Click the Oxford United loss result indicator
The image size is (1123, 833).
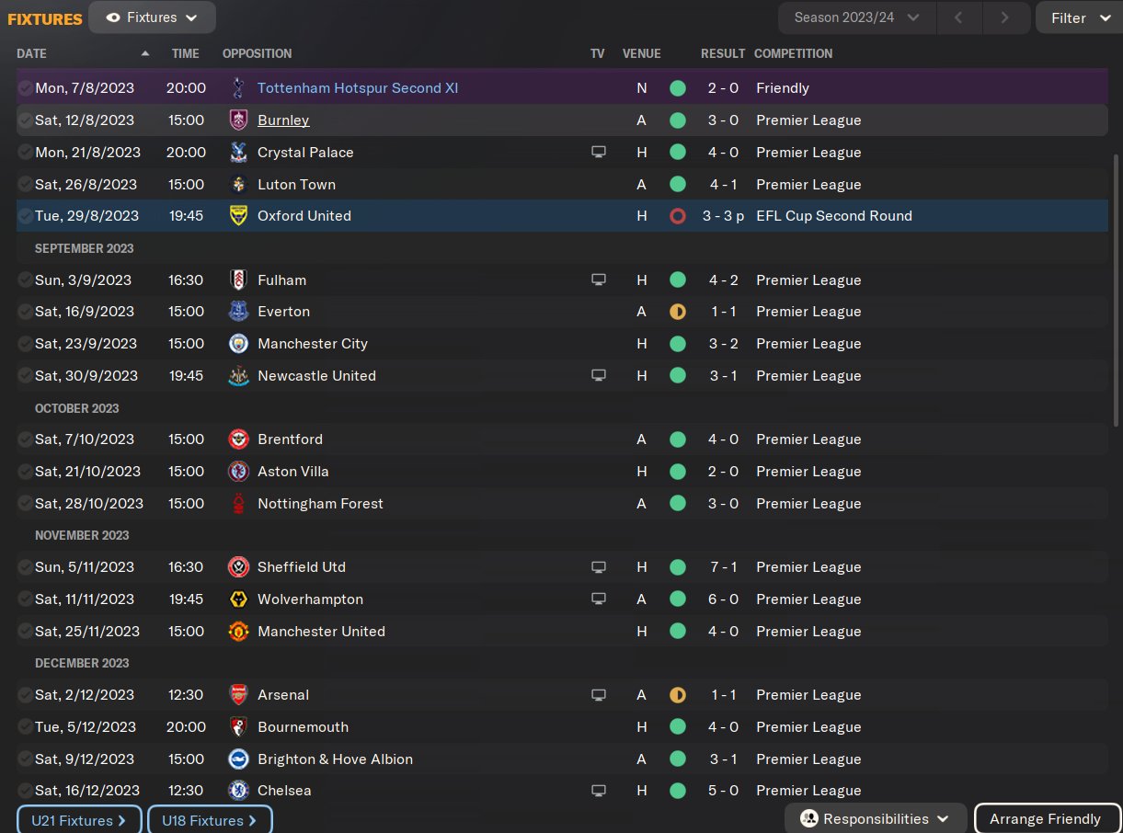click(678, 216)
